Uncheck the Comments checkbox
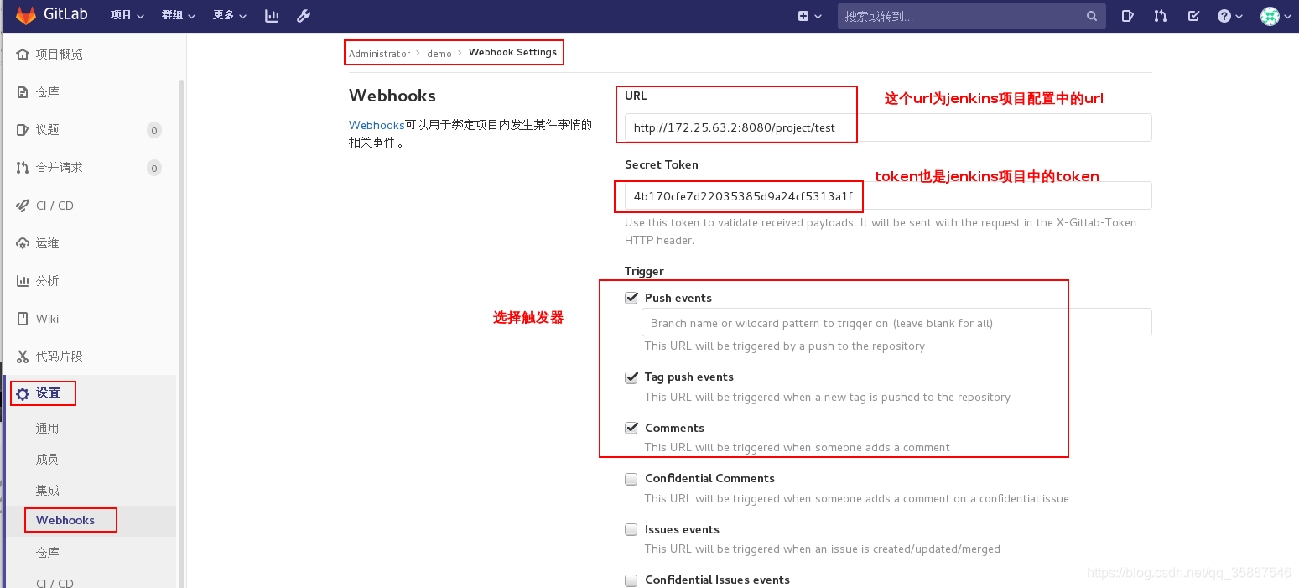1299x588 pixels. [631, 428]
